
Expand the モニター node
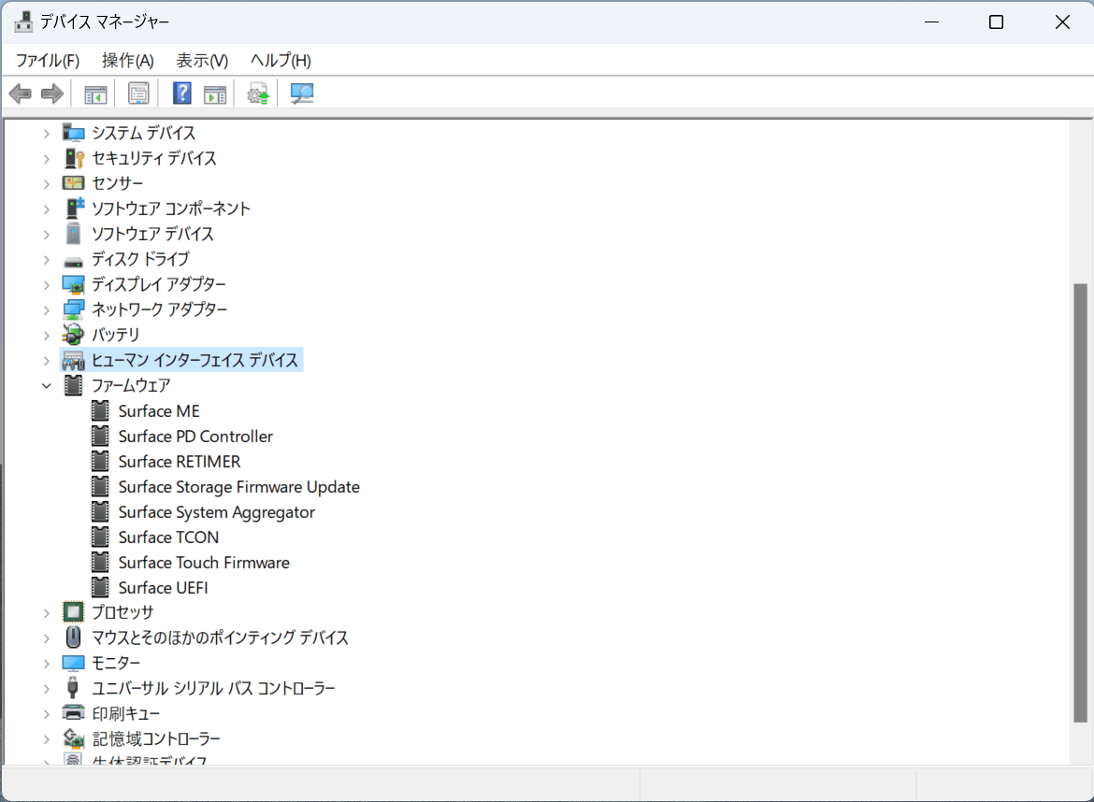[47, 664]
